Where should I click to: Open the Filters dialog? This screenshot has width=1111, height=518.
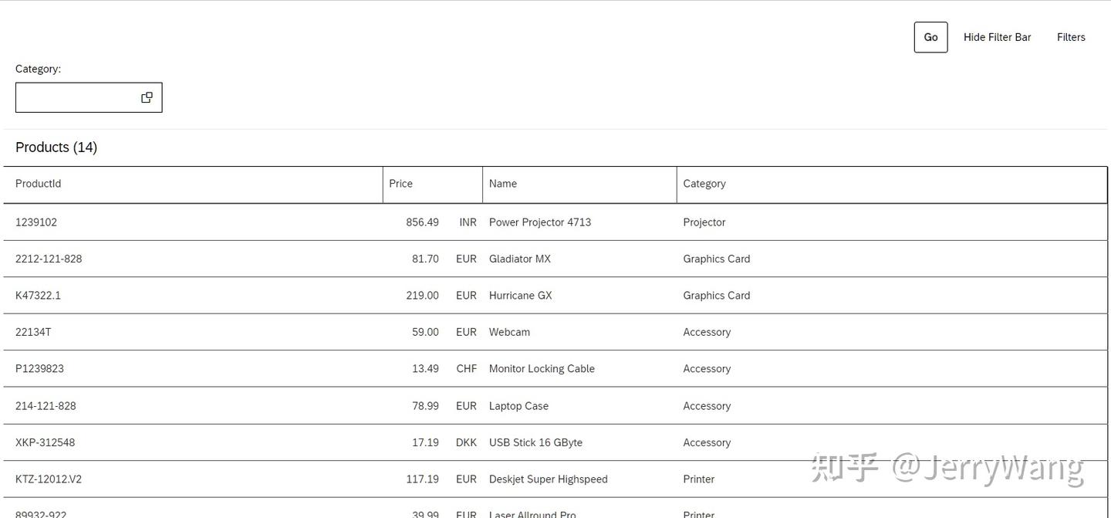[1071, 37]
